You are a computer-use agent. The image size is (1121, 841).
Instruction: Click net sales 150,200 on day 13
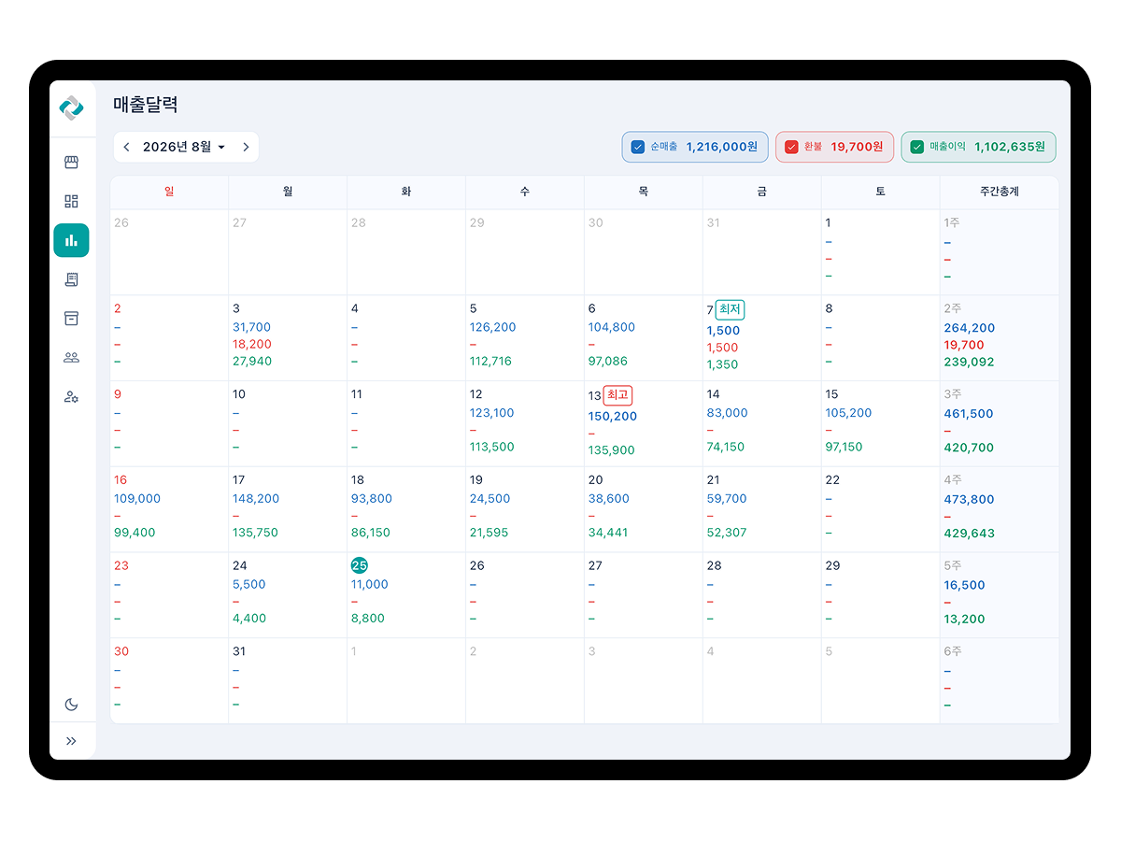click(613, 417)
